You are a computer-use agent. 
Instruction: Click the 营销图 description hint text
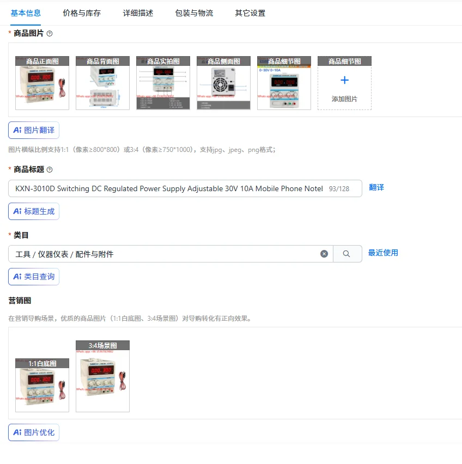[x=130, y=319]
